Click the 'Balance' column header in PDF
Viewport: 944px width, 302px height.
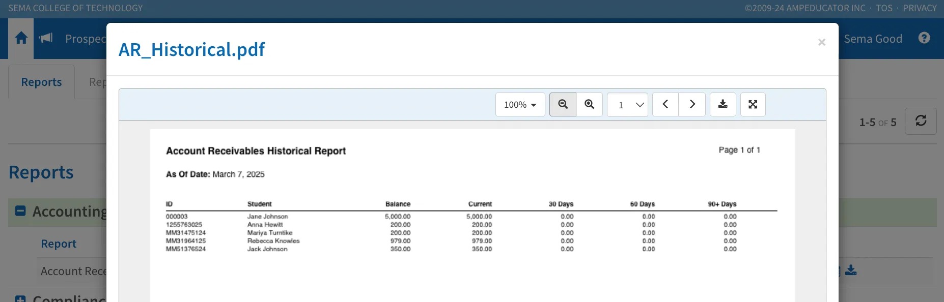tap(398, 204)
